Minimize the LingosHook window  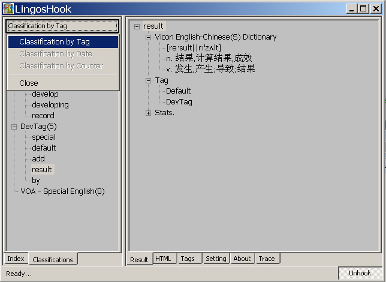[x=351, y=9]
